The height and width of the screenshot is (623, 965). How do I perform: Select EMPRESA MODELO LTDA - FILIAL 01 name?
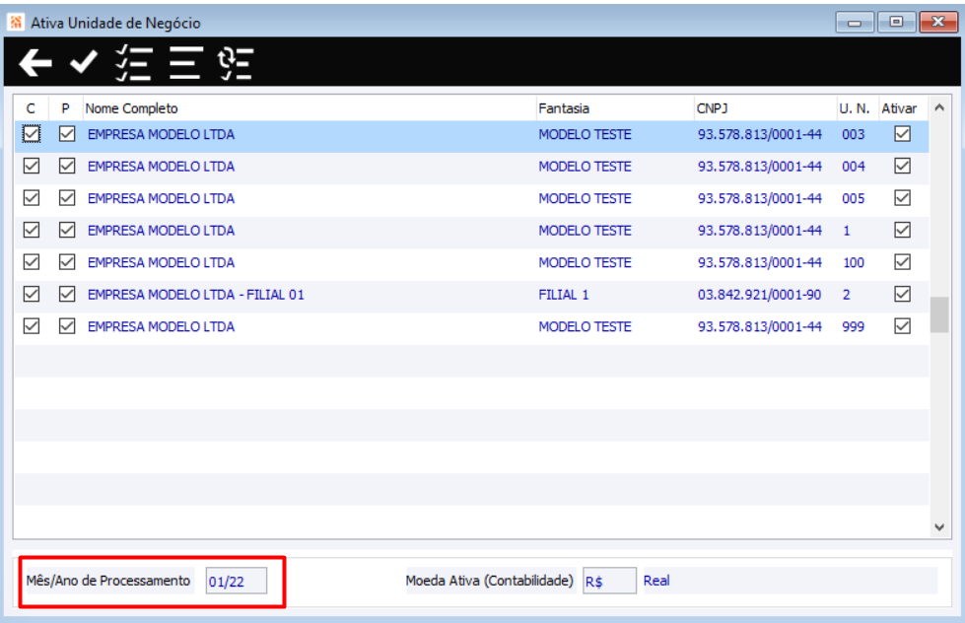(196, 295)
